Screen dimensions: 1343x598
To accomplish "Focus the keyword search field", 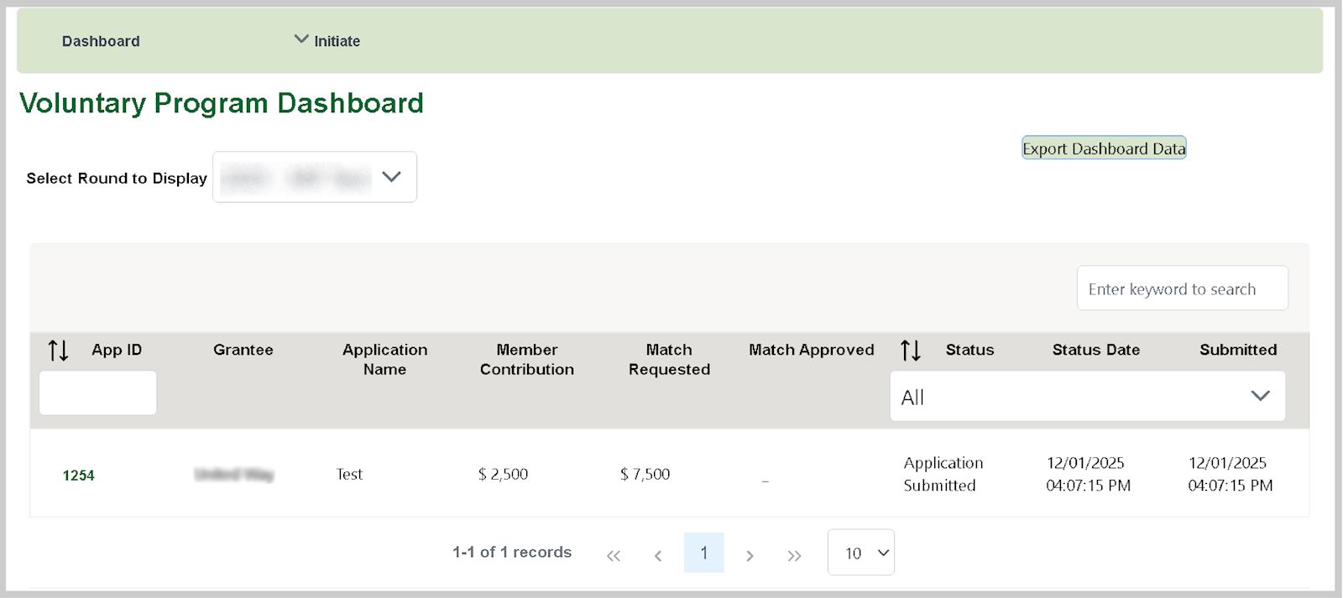I will pos(1182,289).
